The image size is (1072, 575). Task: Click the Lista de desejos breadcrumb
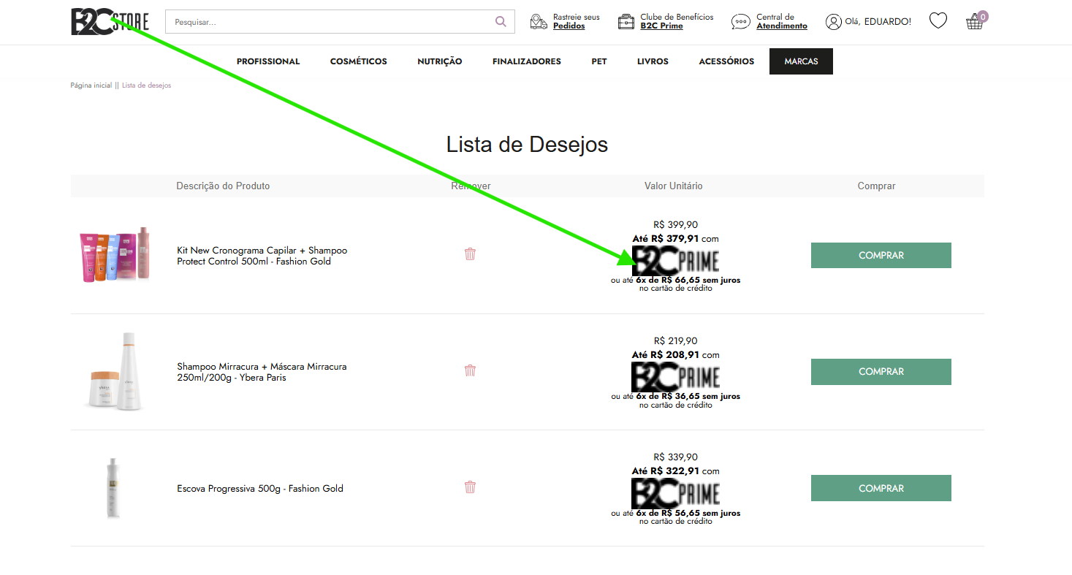[146, 85]
